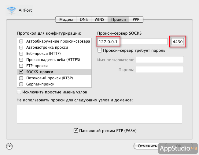Image resolution: width=199 pixels, height=155 pixels.
Task: Enable Веб-прокси (HTTP) checkbox
Action: point(21,54)
